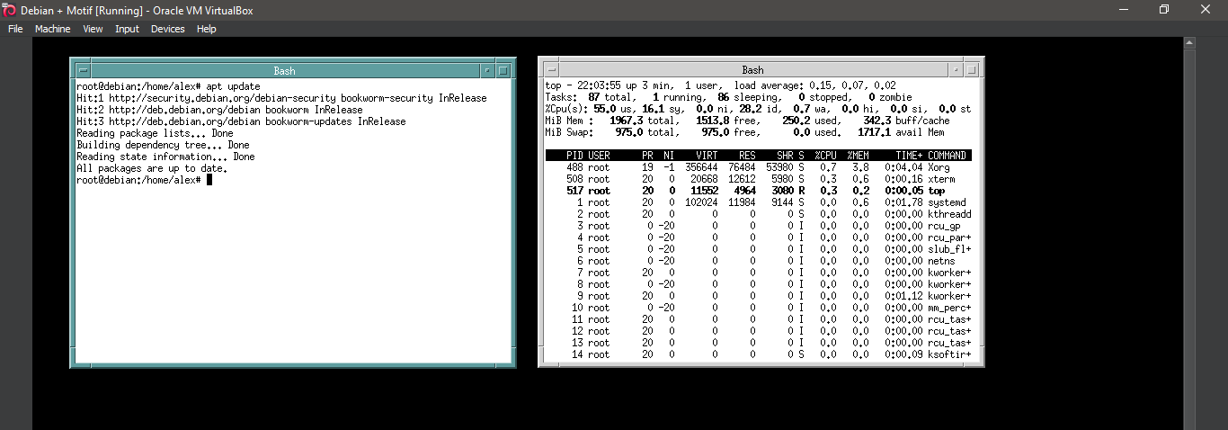This screenshot has height=430, width=1228.
Task: Open the View menu
Action: pos(93,29)
